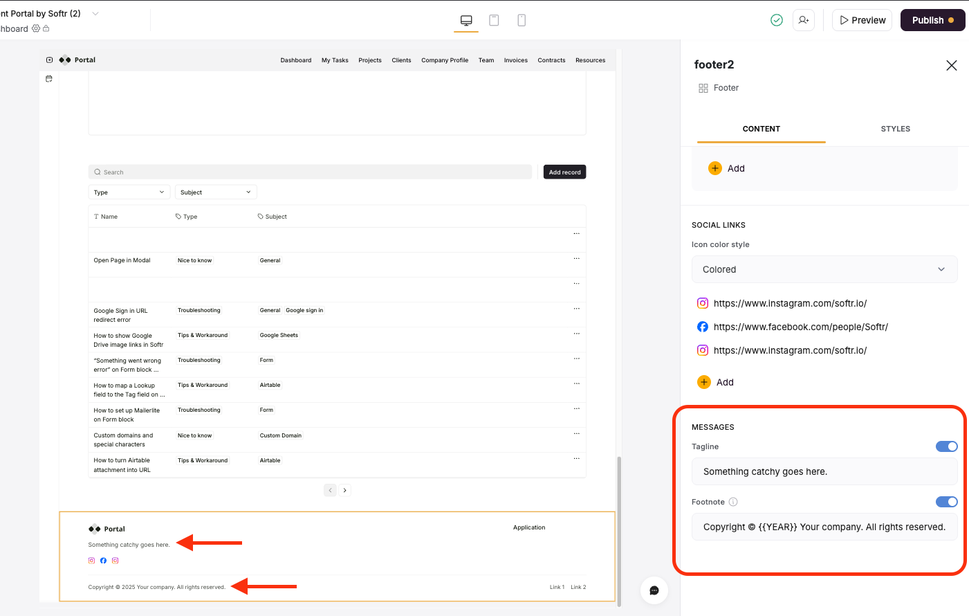Switch to tablet preview device icon

click(494, 21)
